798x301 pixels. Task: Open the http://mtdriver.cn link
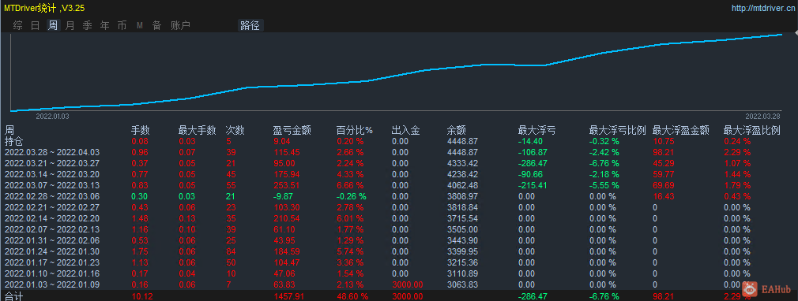tap(763, 8)
